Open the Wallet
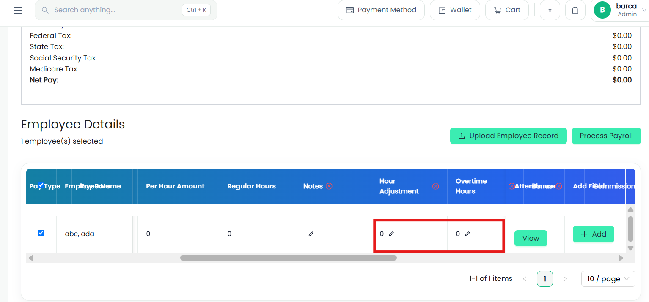The width and height of the screenshot is (649, 302). (455, 10)
